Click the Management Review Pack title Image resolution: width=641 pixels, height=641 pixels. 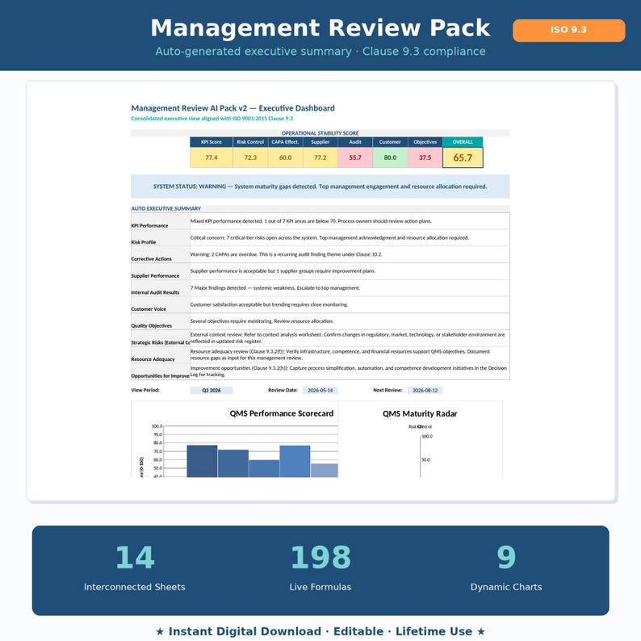(x=320, y=27)
